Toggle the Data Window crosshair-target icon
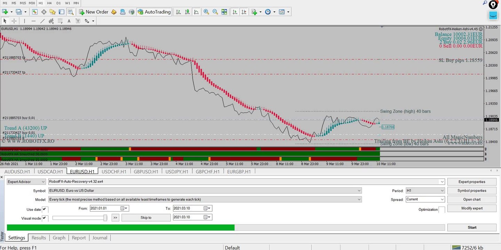 43,12
